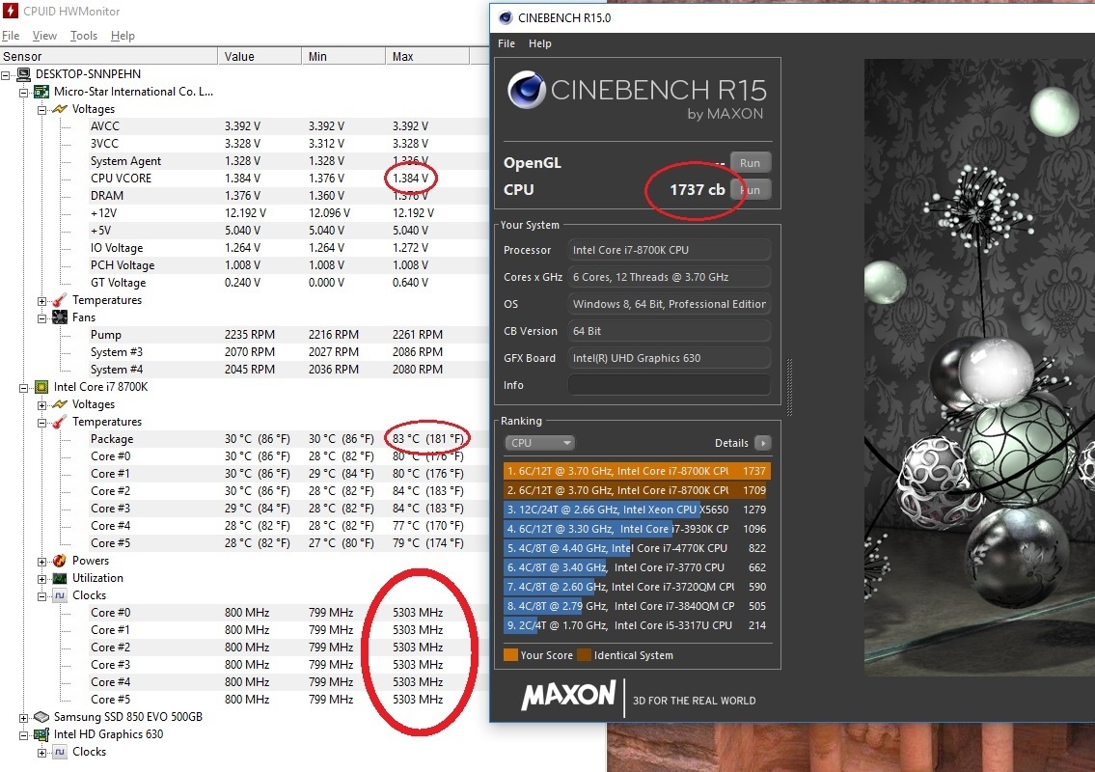
Task: Select ranking entry 1 scoring 1737
Action: (x=637, y=471)
